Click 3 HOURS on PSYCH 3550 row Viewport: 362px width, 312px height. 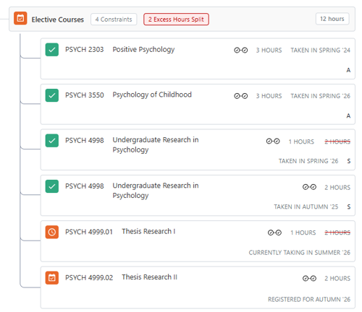(x=269, y=96)
